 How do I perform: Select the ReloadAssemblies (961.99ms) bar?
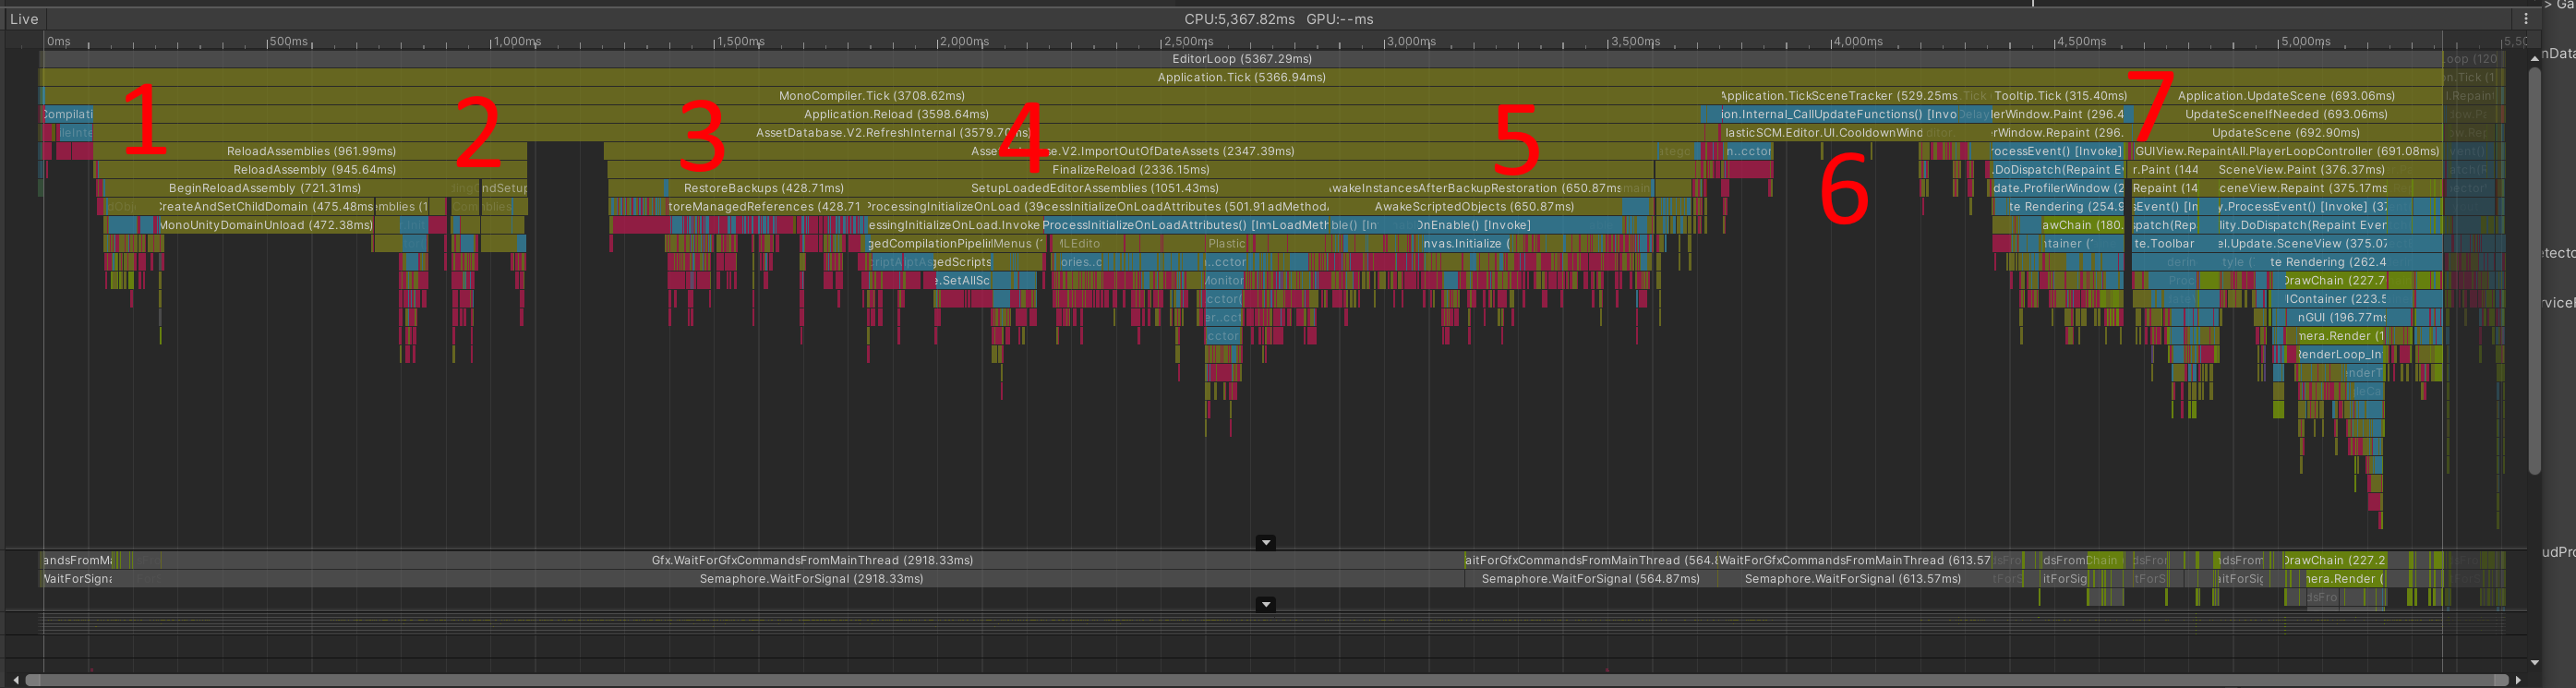coord(311,151)
